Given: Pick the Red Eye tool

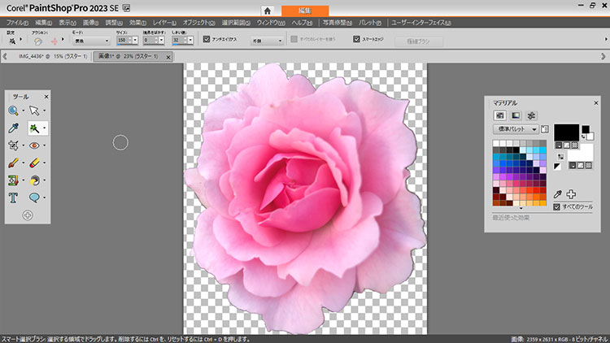Looking at the screenshot, I should click(35, 145).
